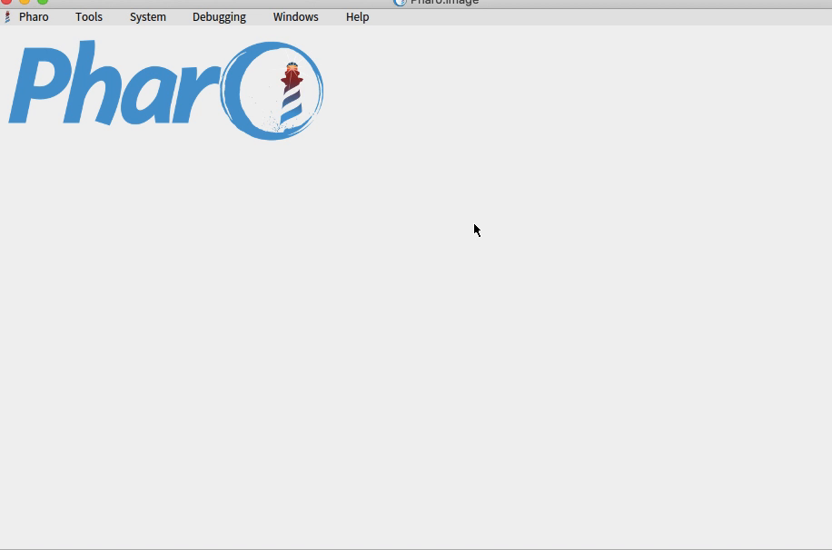Open the Help menu

pos(358,17)
